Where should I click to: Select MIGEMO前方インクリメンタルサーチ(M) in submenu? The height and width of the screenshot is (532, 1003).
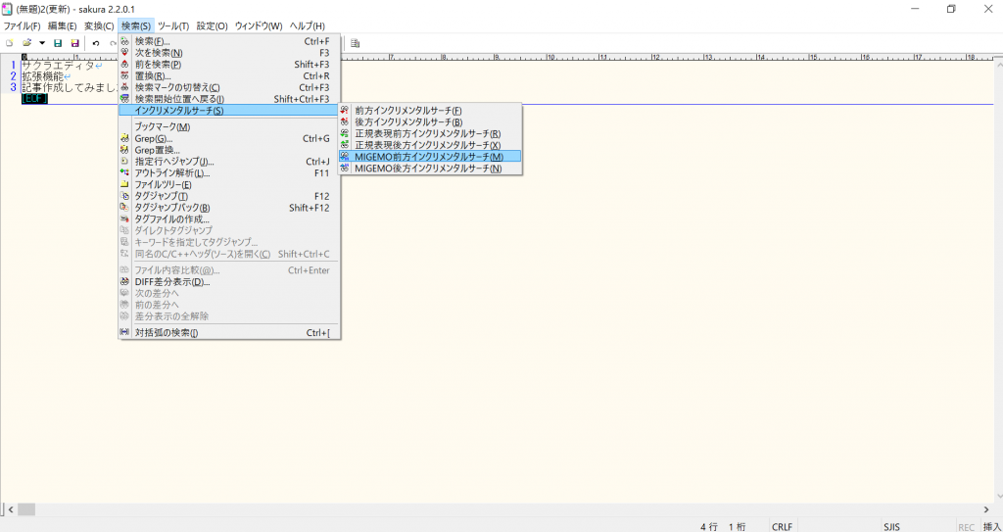pos(431,157)
